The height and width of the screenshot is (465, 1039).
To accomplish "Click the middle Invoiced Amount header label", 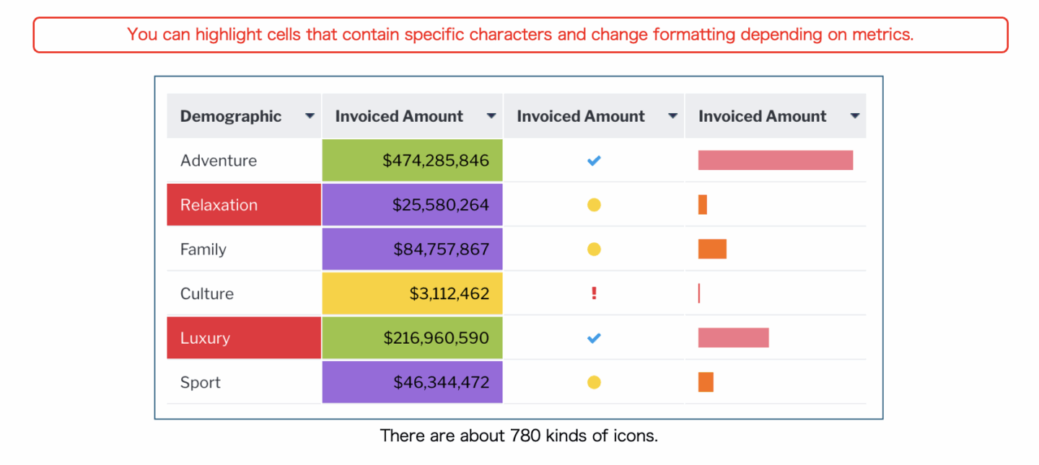I will click(x=581, y=115).
